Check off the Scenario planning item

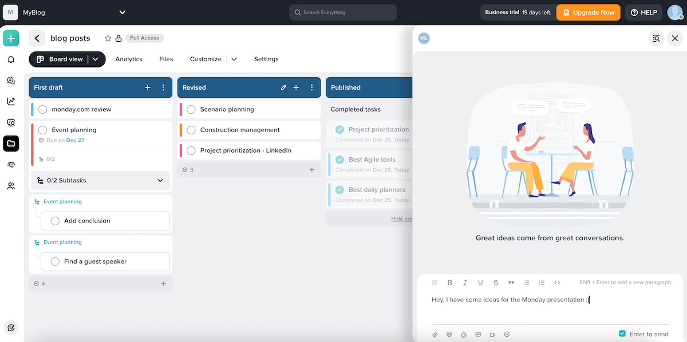tap(191, 109)
